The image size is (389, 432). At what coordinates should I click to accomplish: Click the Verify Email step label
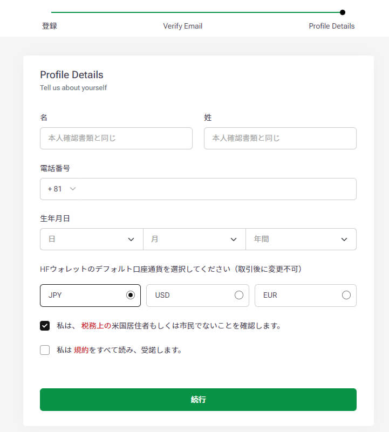tap(183, 26)
